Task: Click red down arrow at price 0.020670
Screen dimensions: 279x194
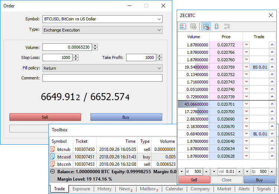Action: tap(246, 126)
